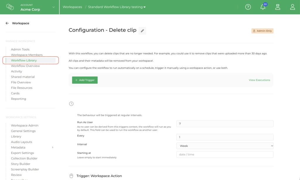The height and width of the screenshot is (180, 300).
Task: Click the clock schedule trigger icon
Action: click(x=71, y=104)
